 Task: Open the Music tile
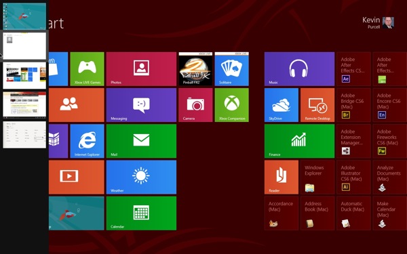coord(299,69)
